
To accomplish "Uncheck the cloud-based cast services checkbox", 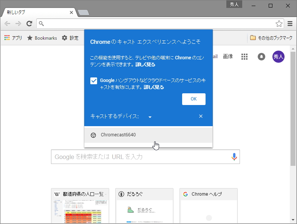I will [94, 81].
